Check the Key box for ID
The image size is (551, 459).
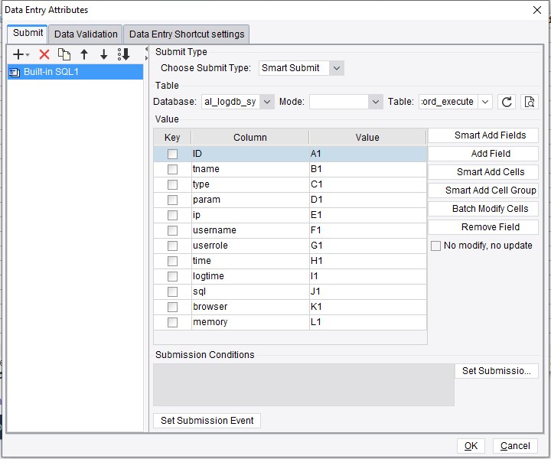[x=172, y=154]
